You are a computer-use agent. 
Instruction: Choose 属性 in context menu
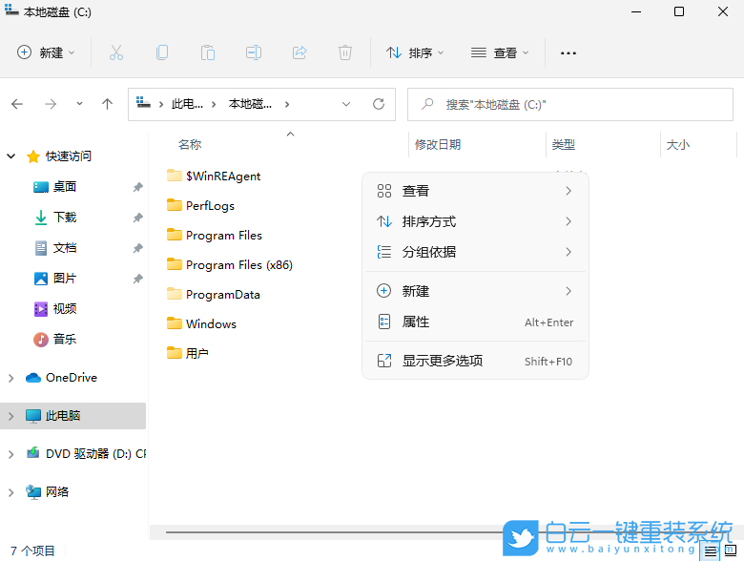pyautogui.click(x=475, y=322)
